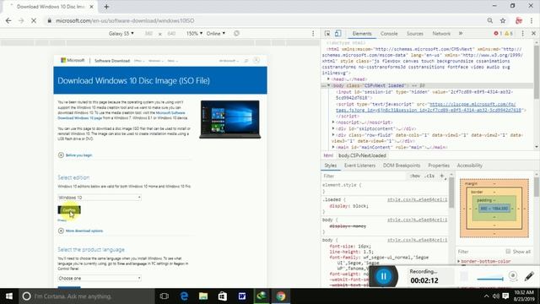This screenshot has width=540, height=304.
Task: Expand Before you begin section
Action: (x=75, y=155)
